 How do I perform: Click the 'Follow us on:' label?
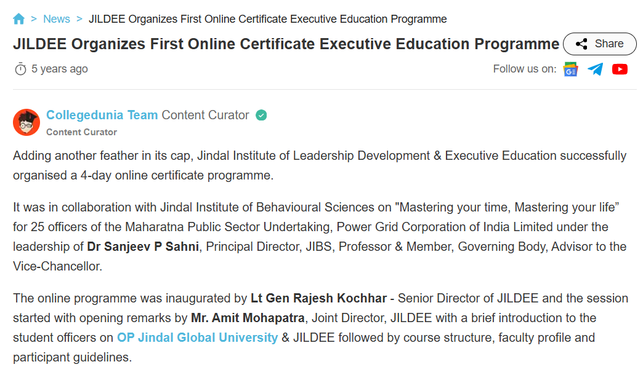click(525, 69)
